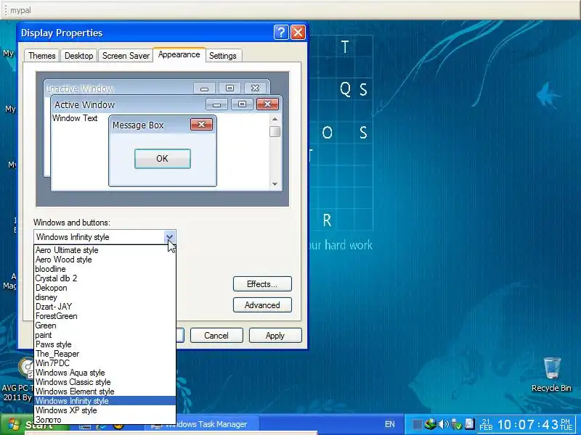Viewport: 581px width, 435px height.
Task: Go to the Screen Saver tab
Action: pos(126,56)
